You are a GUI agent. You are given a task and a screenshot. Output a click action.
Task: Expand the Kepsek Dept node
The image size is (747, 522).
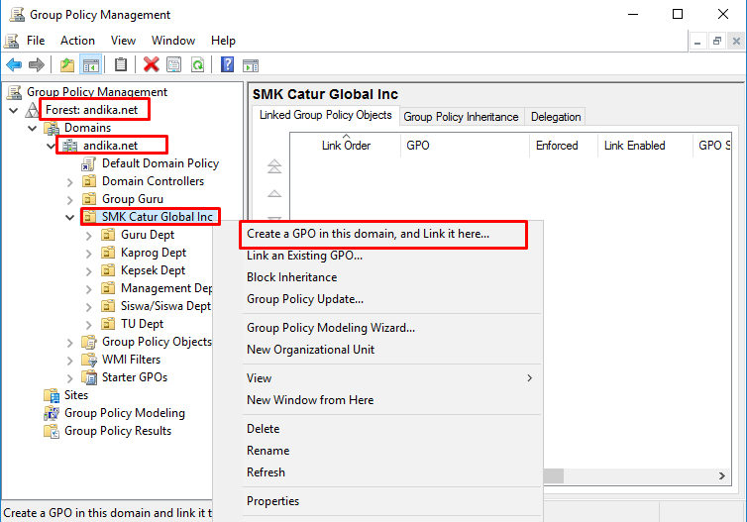tap(88, 271)
